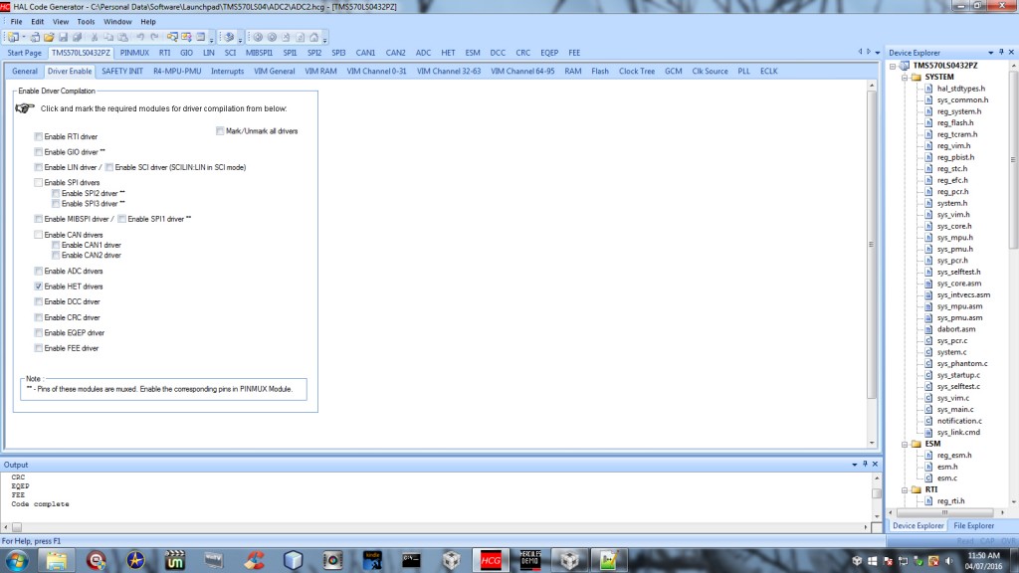This screenshot has height=573, width=1019.
Task: Open the Clock Tree sub-tab
Action: [x=637, y=72]
